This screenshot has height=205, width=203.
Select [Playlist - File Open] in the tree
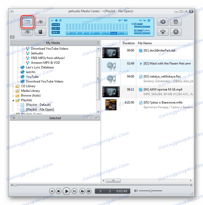point(40,110)
